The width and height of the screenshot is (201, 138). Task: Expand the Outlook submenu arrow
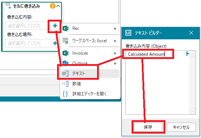pos(115,64)
